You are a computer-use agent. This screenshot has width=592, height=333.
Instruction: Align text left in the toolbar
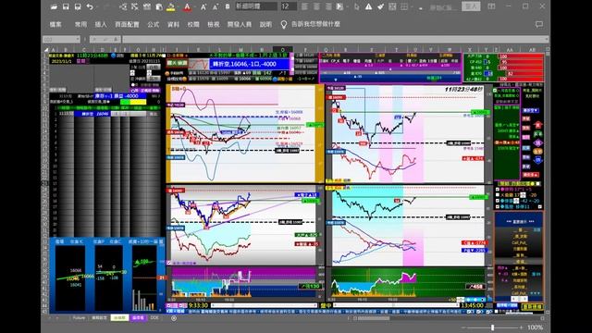pyautogui.click(x=304, y=6)
